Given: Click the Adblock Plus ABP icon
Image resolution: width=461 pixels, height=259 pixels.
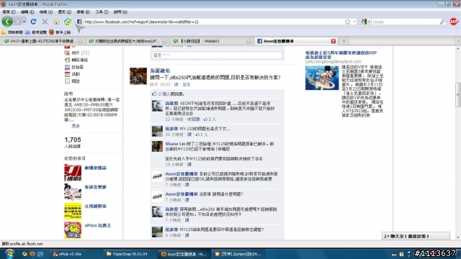Looking at the screenshot, I should click(x=454, y=22).
